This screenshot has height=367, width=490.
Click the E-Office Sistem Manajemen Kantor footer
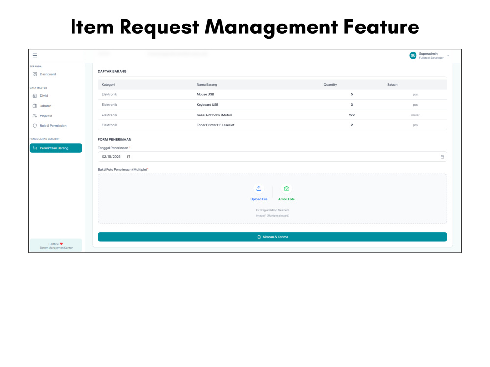pyautogui.click(x=56, y=246)
